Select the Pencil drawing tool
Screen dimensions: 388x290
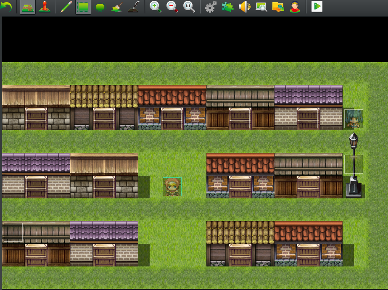[x=66, y=7]
